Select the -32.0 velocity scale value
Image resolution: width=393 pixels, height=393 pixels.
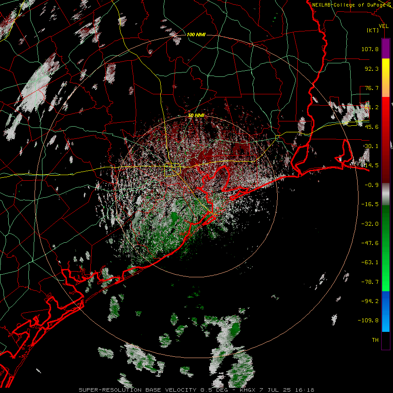point(370,224)
